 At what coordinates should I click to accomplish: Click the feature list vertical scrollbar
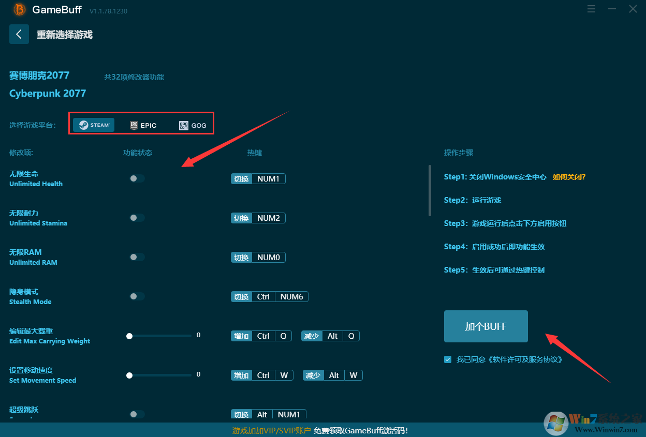coord(429,190)
